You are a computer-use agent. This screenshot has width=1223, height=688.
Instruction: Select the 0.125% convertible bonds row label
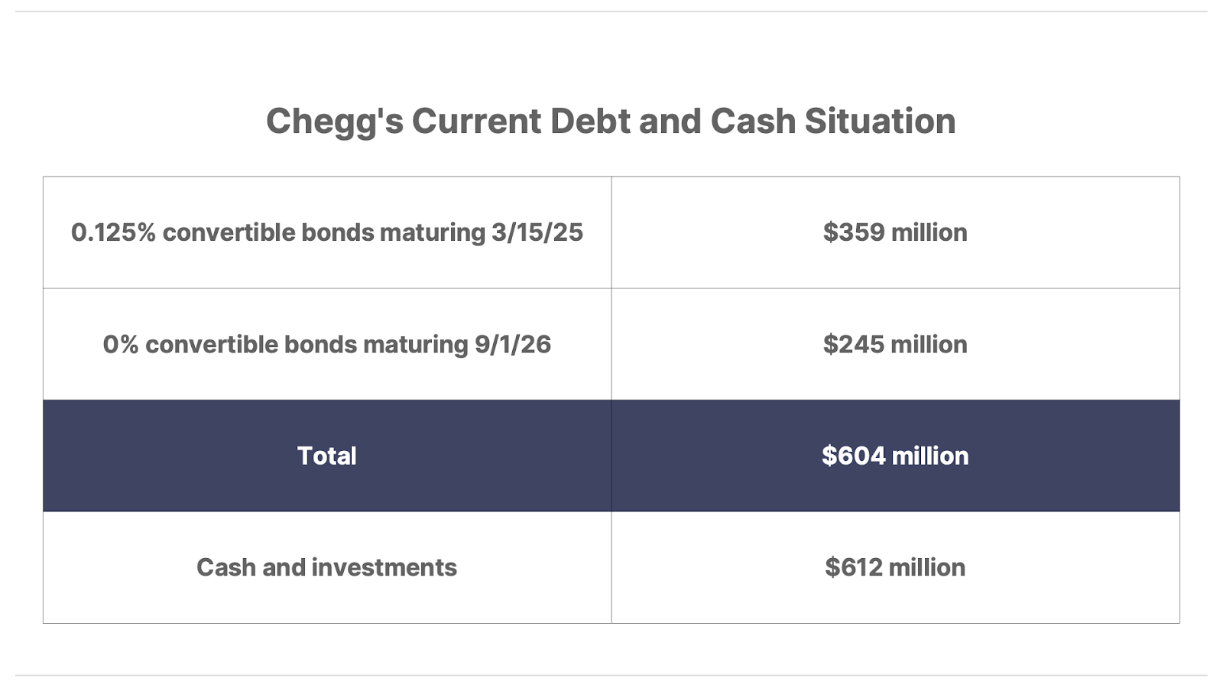pos(326,232)
